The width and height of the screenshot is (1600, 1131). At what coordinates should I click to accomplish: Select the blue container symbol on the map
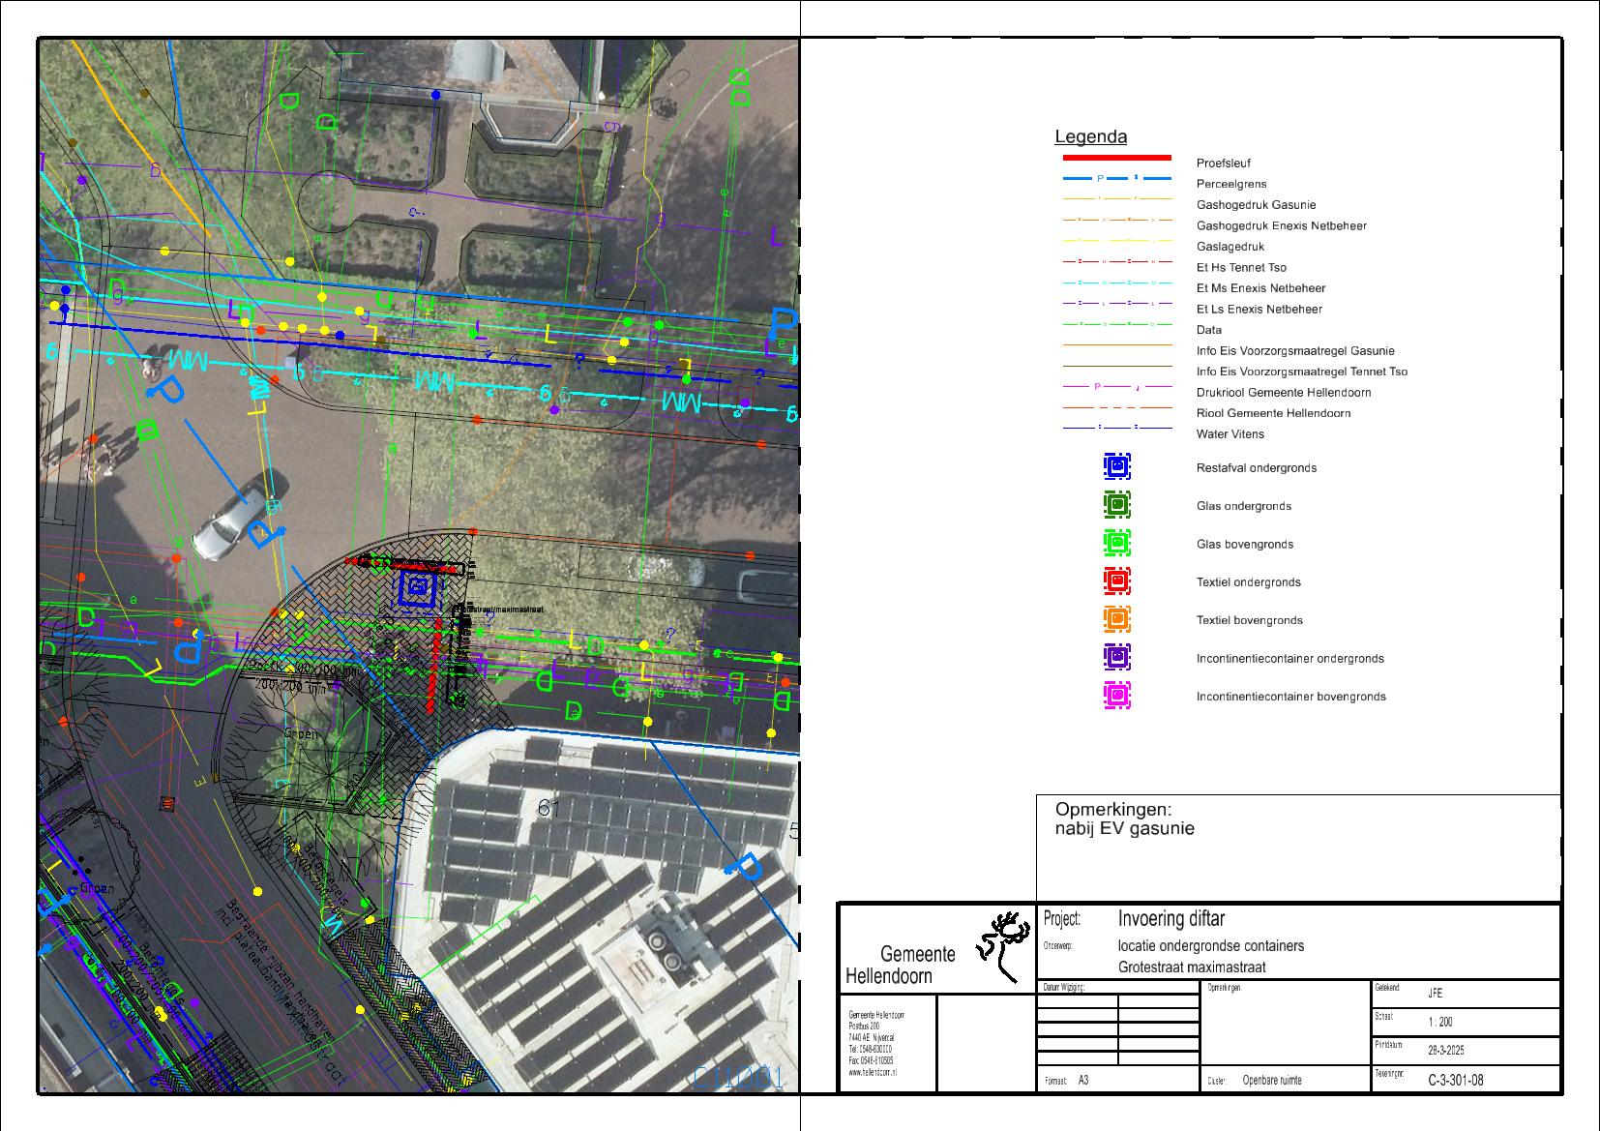tap(418, 586)
